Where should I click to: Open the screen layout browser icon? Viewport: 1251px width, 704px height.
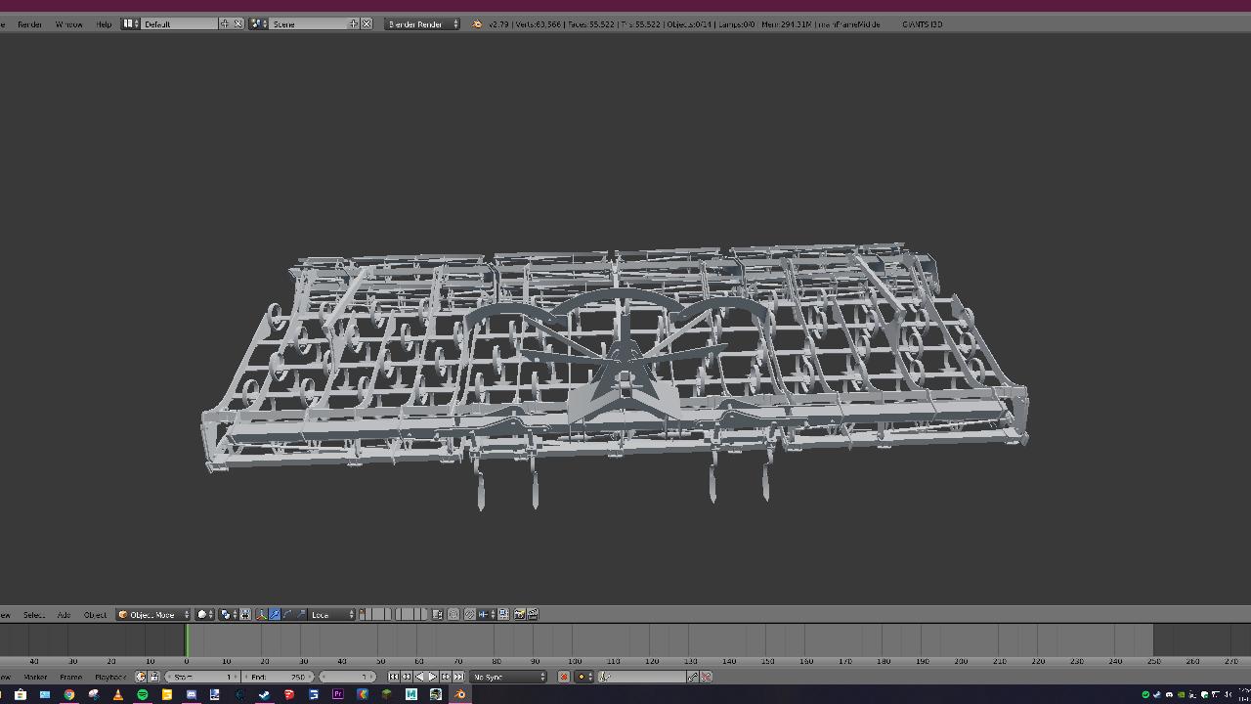131,23
